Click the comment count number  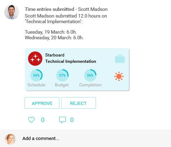72,120
